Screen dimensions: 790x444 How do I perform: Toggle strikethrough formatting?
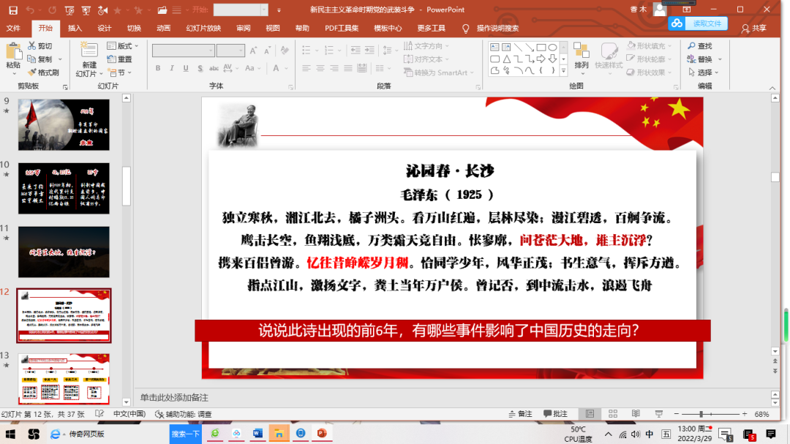[214, 68]
